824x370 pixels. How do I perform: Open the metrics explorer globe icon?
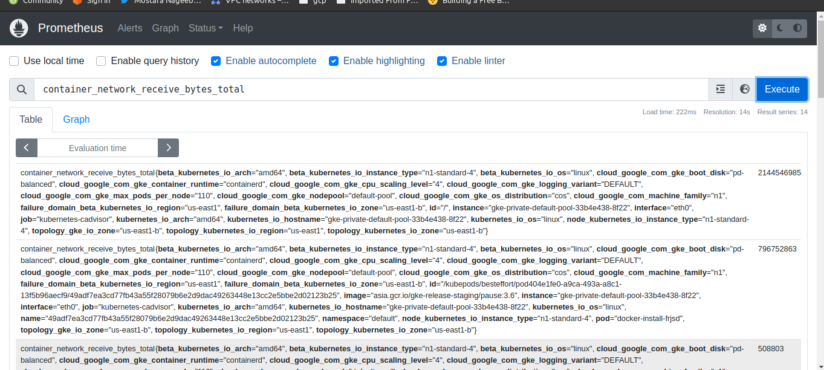point(745,89)
